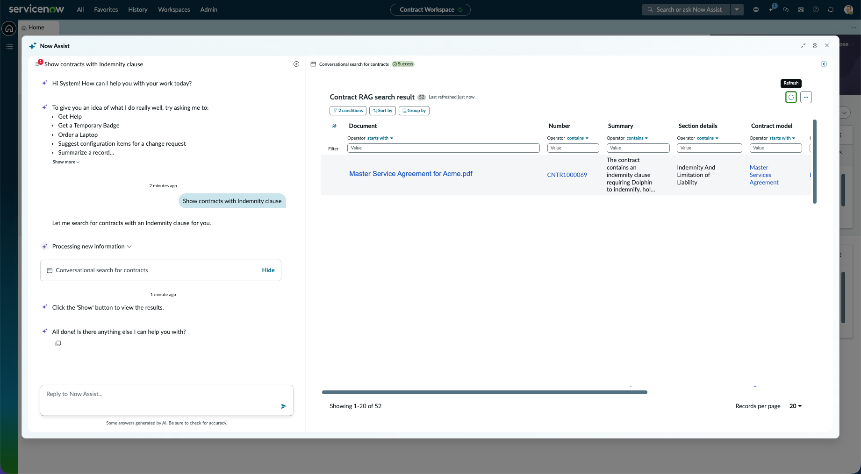Hide the Conversational search for contracts card

268,270
